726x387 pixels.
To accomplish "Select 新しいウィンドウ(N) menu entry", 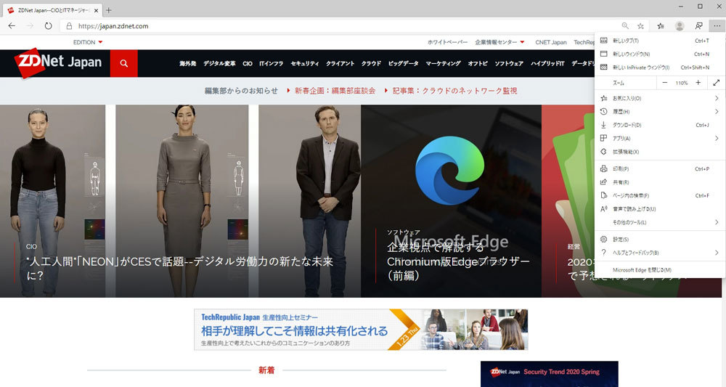I will 660,54.
